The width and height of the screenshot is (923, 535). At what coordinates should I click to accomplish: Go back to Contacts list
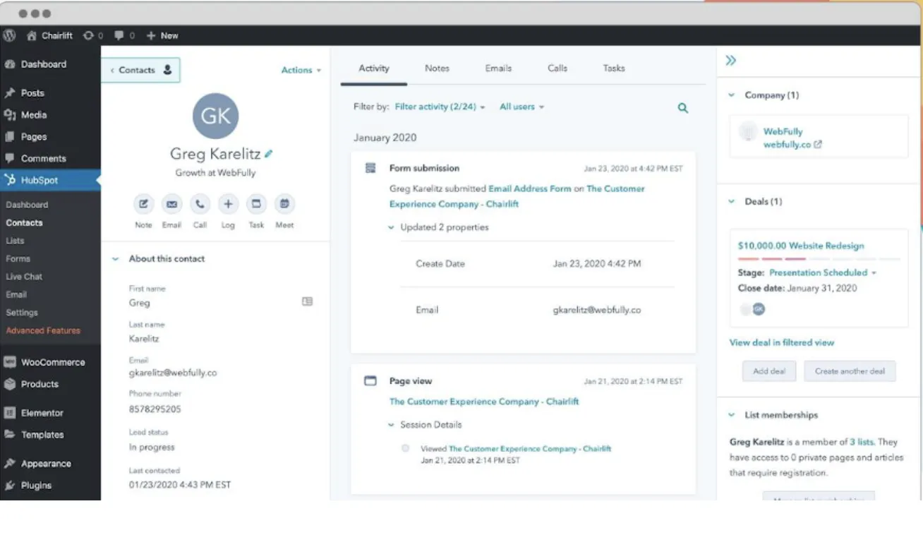141,70
